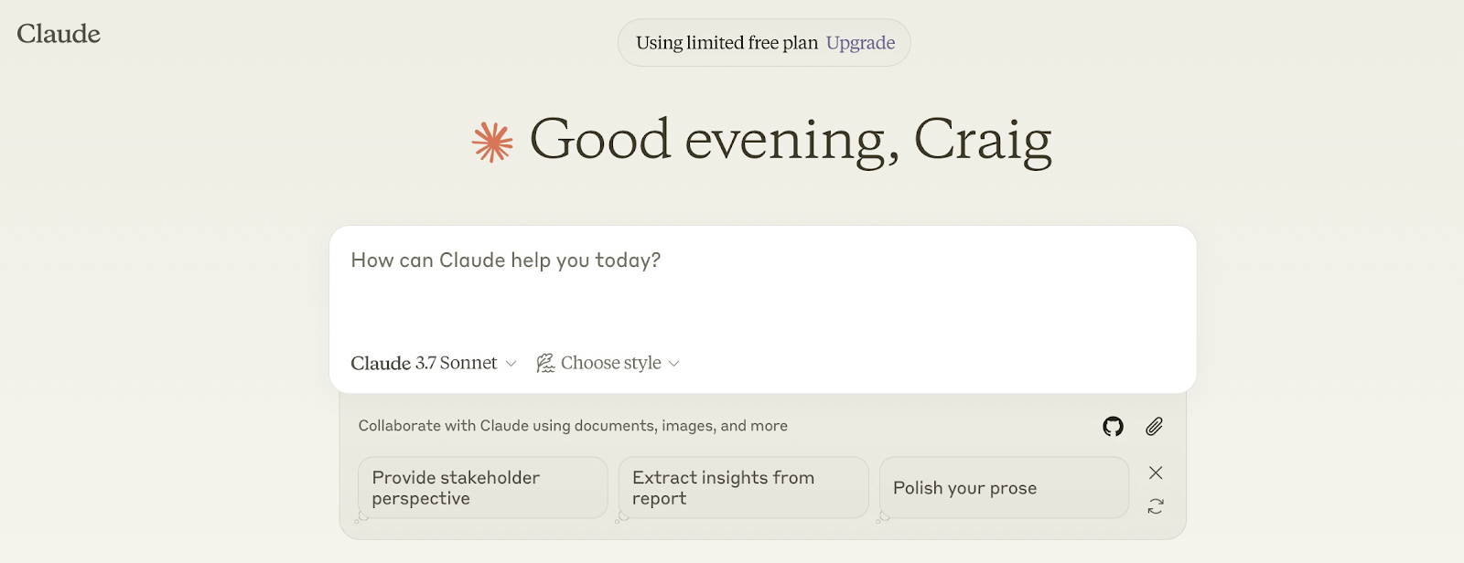The width and height of the screenshot is (1464, 563).
Task: Open the Claude 3.7 Sonnet model selector
Action: coord(425,363)
